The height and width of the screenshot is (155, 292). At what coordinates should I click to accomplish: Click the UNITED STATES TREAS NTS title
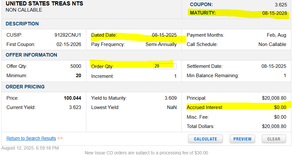point(44,4)
